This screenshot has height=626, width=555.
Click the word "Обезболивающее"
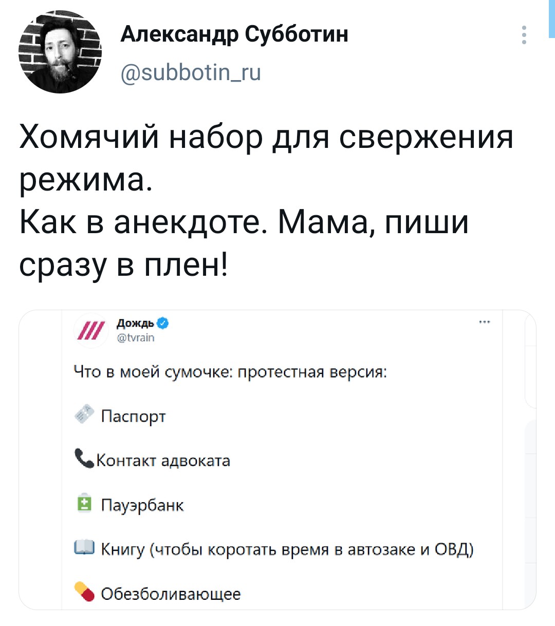(x=171, y=594)
